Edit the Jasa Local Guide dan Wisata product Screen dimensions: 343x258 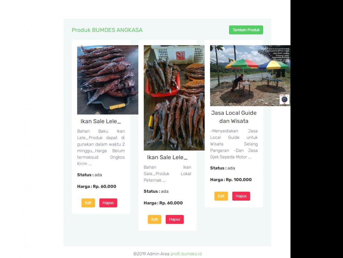(x=221, y=196)
